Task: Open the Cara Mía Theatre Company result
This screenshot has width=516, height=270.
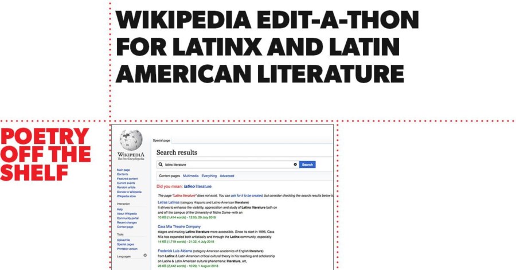Action: (x=179, y=226)
